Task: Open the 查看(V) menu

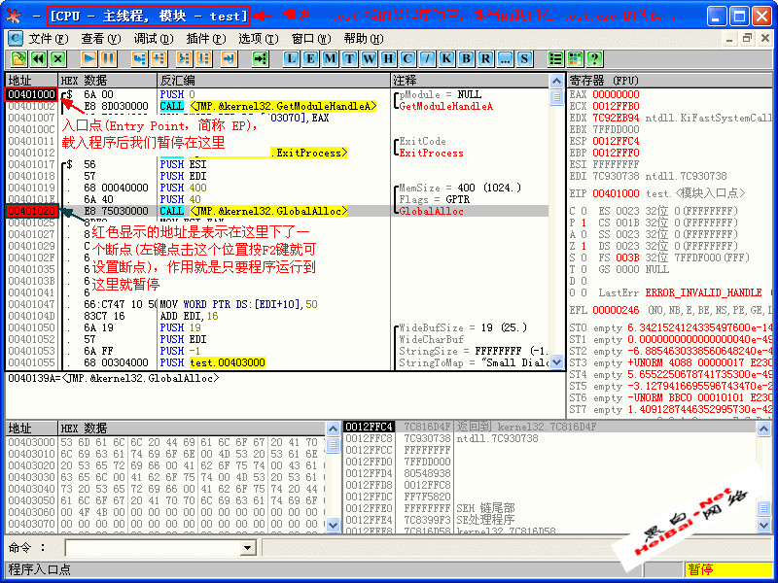Action: pos(101,39)
